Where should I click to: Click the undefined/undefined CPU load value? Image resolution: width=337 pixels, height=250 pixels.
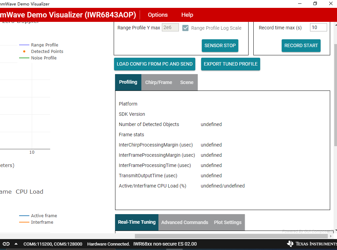[223, 186]
